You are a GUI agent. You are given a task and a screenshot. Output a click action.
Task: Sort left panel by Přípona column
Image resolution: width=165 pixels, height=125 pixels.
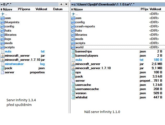24,9
